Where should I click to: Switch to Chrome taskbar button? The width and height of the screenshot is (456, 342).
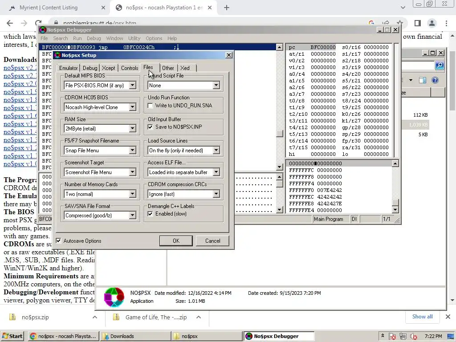tap(64, 336)
